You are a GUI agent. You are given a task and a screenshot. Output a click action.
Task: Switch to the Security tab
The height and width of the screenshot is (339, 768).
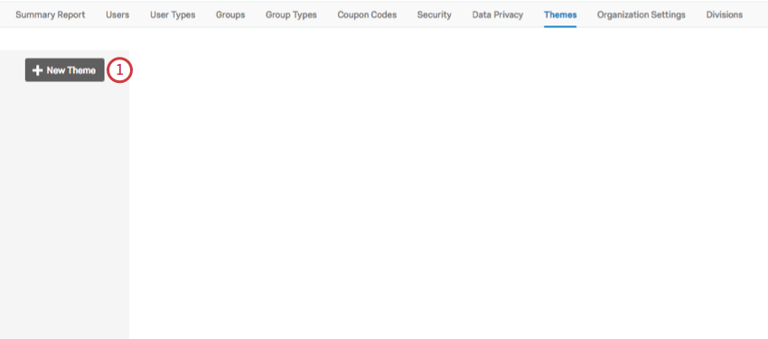pos(434,14)
